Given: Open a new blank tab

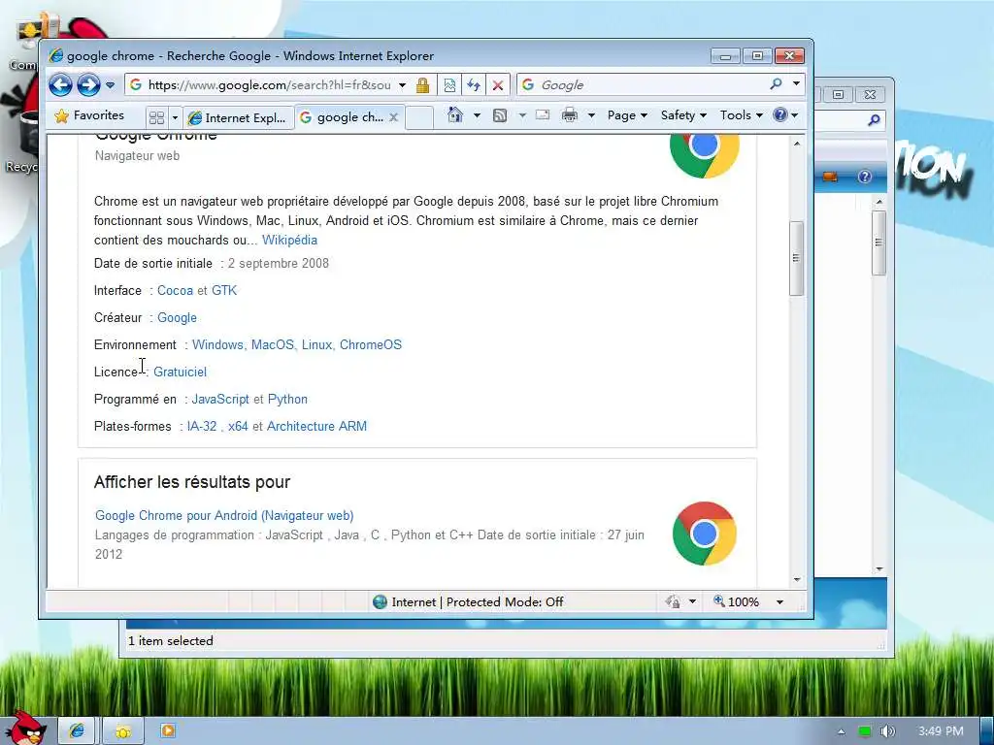Looking at the screenshot, I should (x=419, y=117).
